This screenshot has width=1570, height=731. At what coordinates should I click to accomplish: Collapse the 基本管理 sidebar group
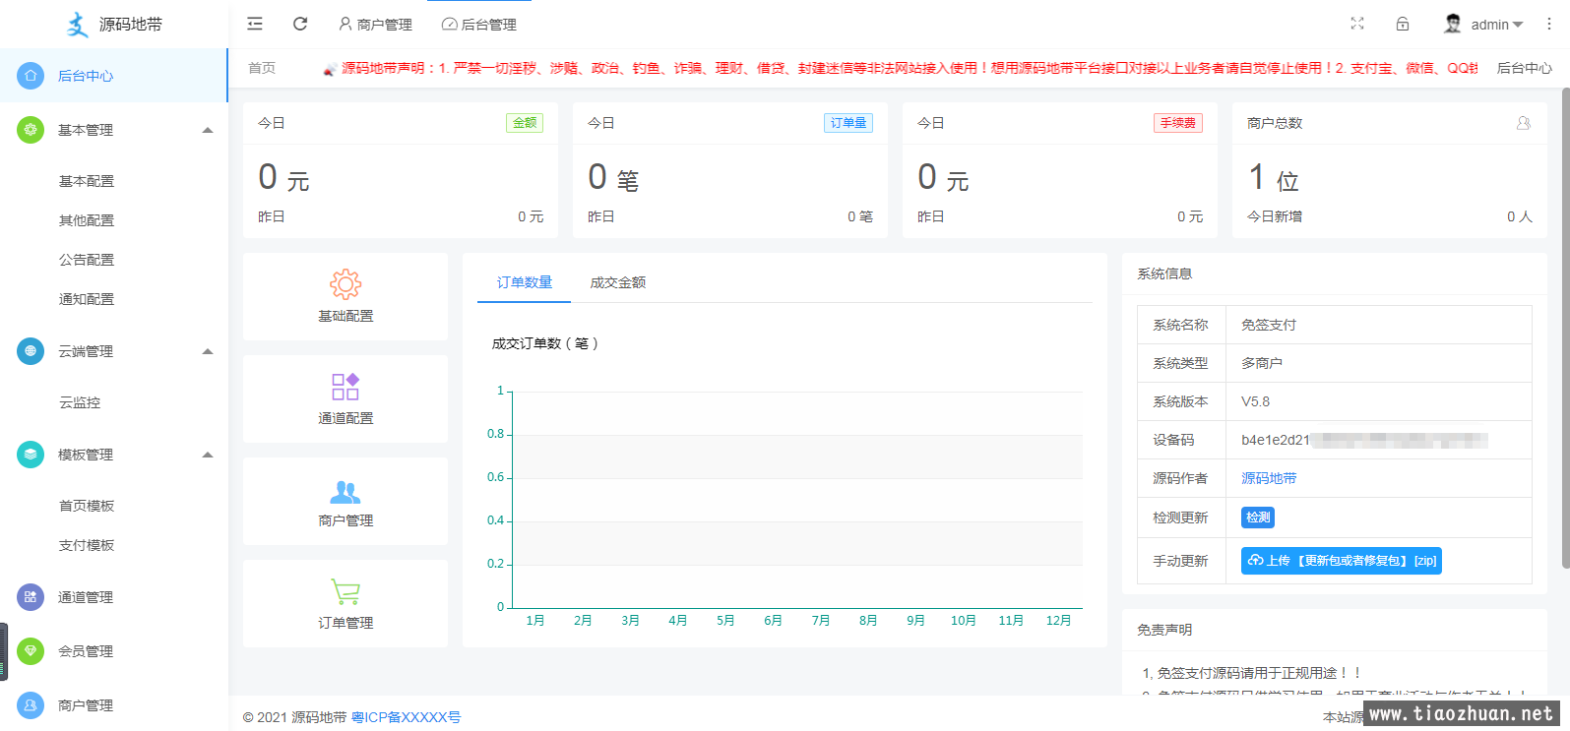click(207, 130)
